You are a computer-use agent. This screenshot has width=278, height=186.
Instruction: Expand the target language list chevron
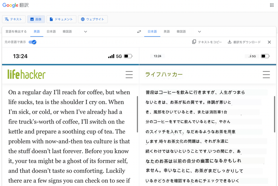(199, 32)
